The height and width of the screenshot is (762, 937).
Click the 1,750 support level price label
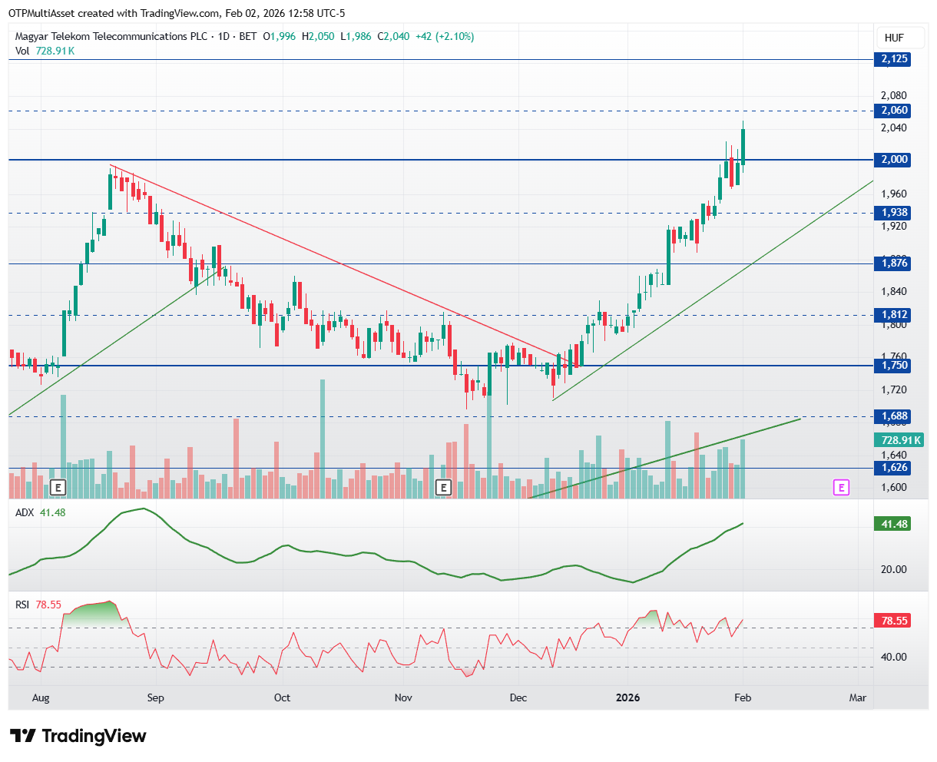894,366
